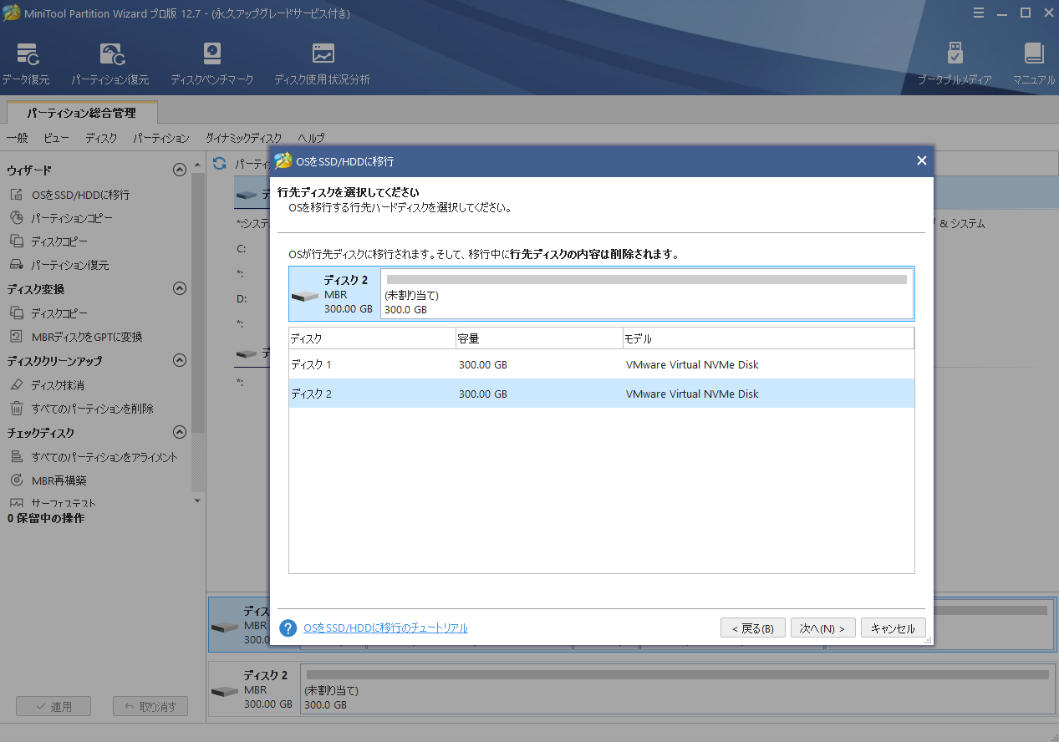Click the ディスク column header
The height and width of the screenshot is (742, 1059).
(372, 338)
